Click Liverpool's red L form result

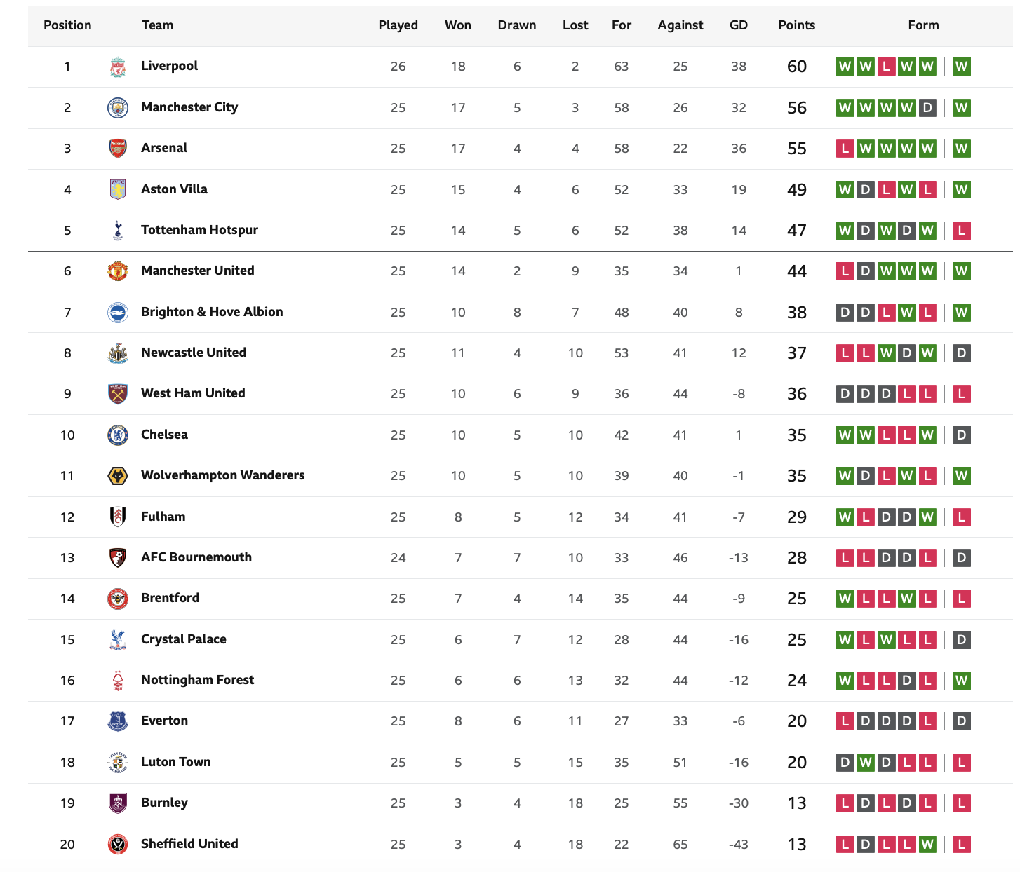pyautogui.click(x=886, y=67)
